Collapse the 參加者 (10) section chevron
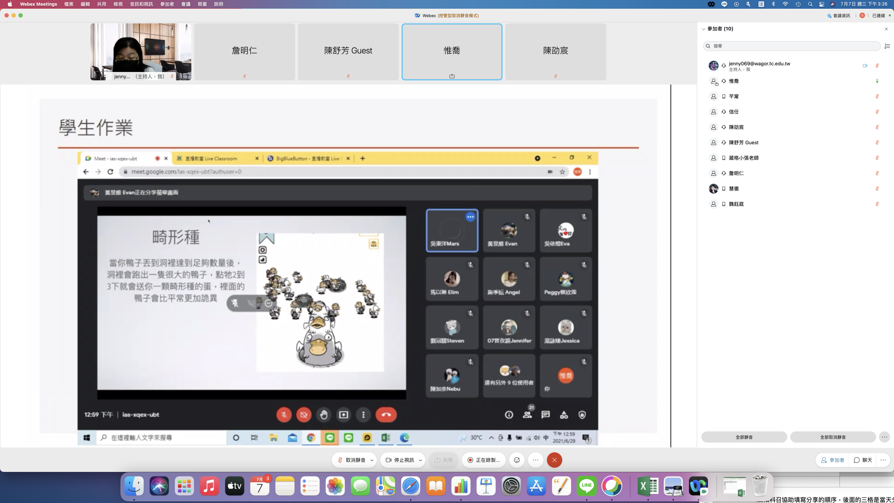 coord(703,29)
